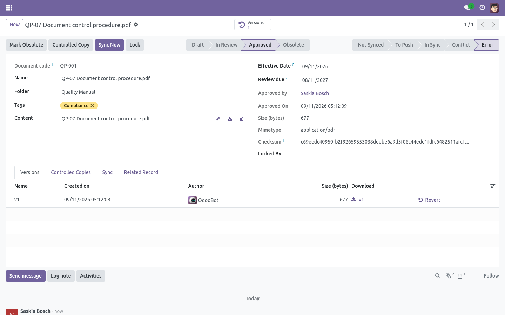The height and width of the screenshot is (315, 505).
Task: Switch to the Sync tab
Action: (107, 172)
